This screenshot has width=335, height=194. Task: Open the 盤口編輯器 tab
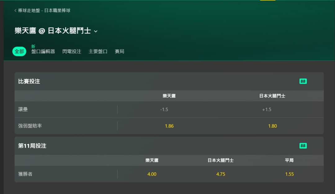pyautogui.click(x=43, y=52)
